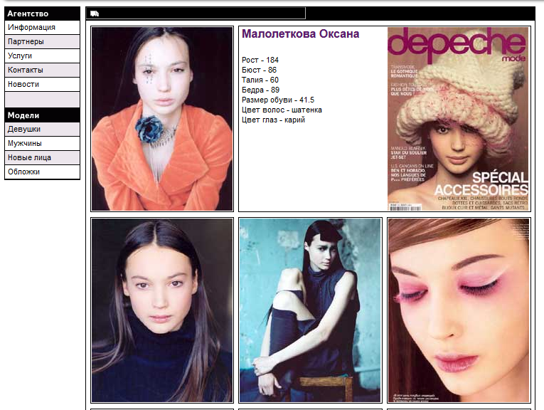Enlarge the Depeche Mode magazine cover

(458, 119)
